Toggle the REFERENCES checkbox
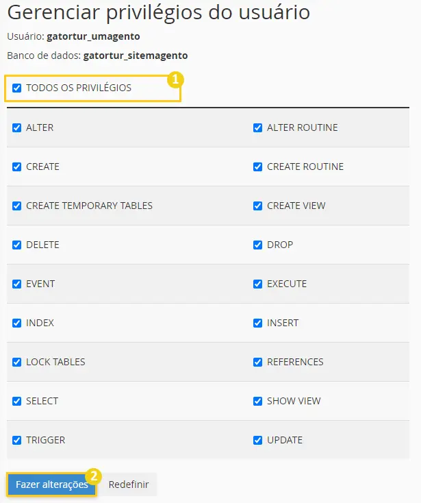 [257, 362]
